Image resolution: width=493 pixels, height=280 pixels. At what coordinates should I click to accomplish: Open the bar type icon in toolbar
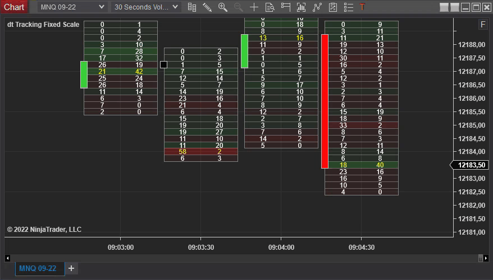click(x=192, y=7)
